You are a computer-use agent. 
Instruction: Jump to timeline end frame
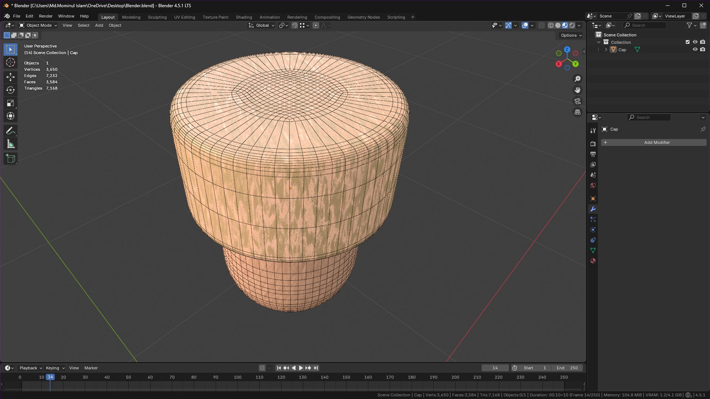316,368
